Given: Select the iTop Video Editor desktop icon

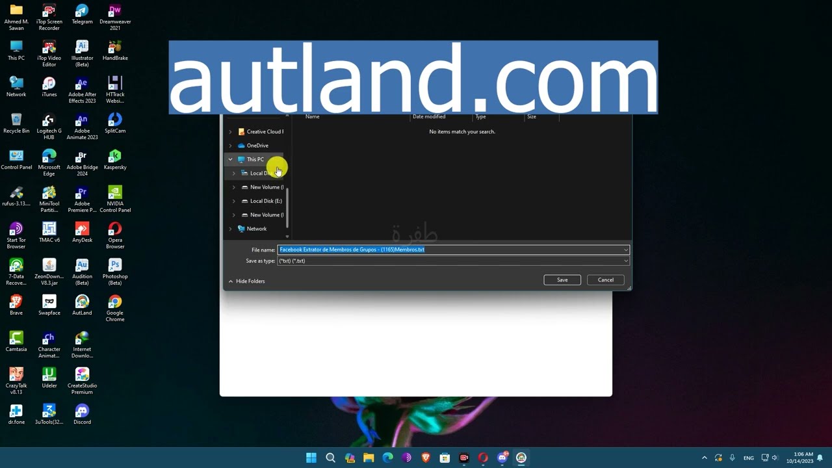Looking at the screenshot, I should click(x=49, y=54).
